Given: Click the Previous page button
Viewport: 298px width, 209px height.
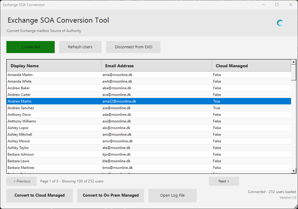Looking at the screenshot, I should (x=22, y=181).
